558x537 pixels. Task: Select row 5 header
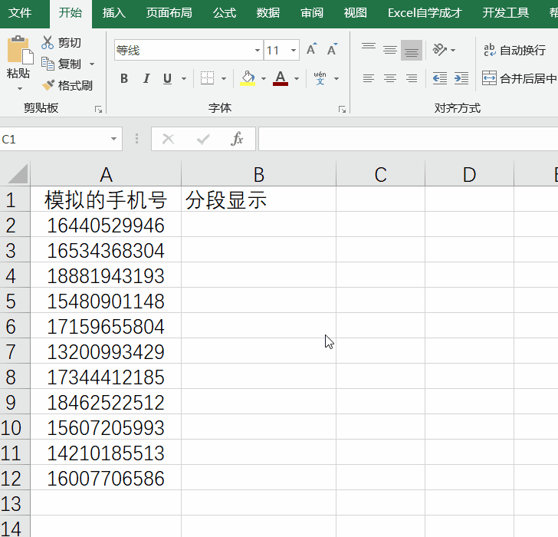15,301
